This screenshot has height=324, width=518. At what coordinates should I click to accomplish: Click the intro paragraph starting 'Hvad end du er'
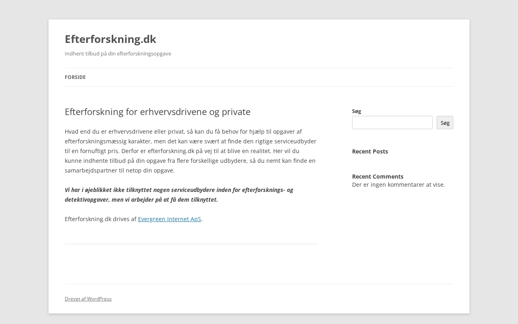click(x=191, y=151)
